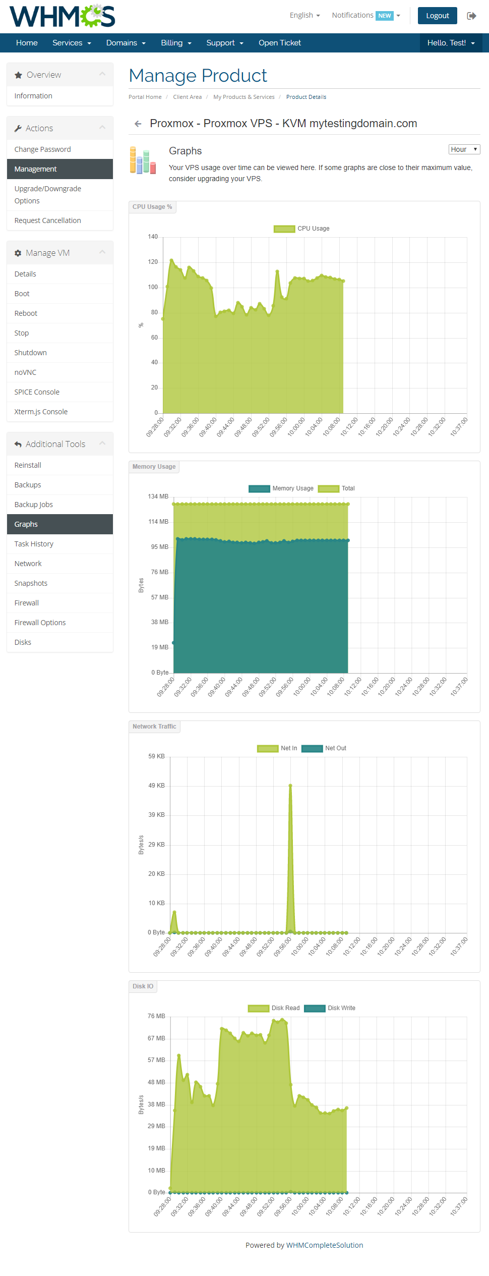Select Change Password in Actions
Screen dimensions: 489x1276
[x=60, y=149]
